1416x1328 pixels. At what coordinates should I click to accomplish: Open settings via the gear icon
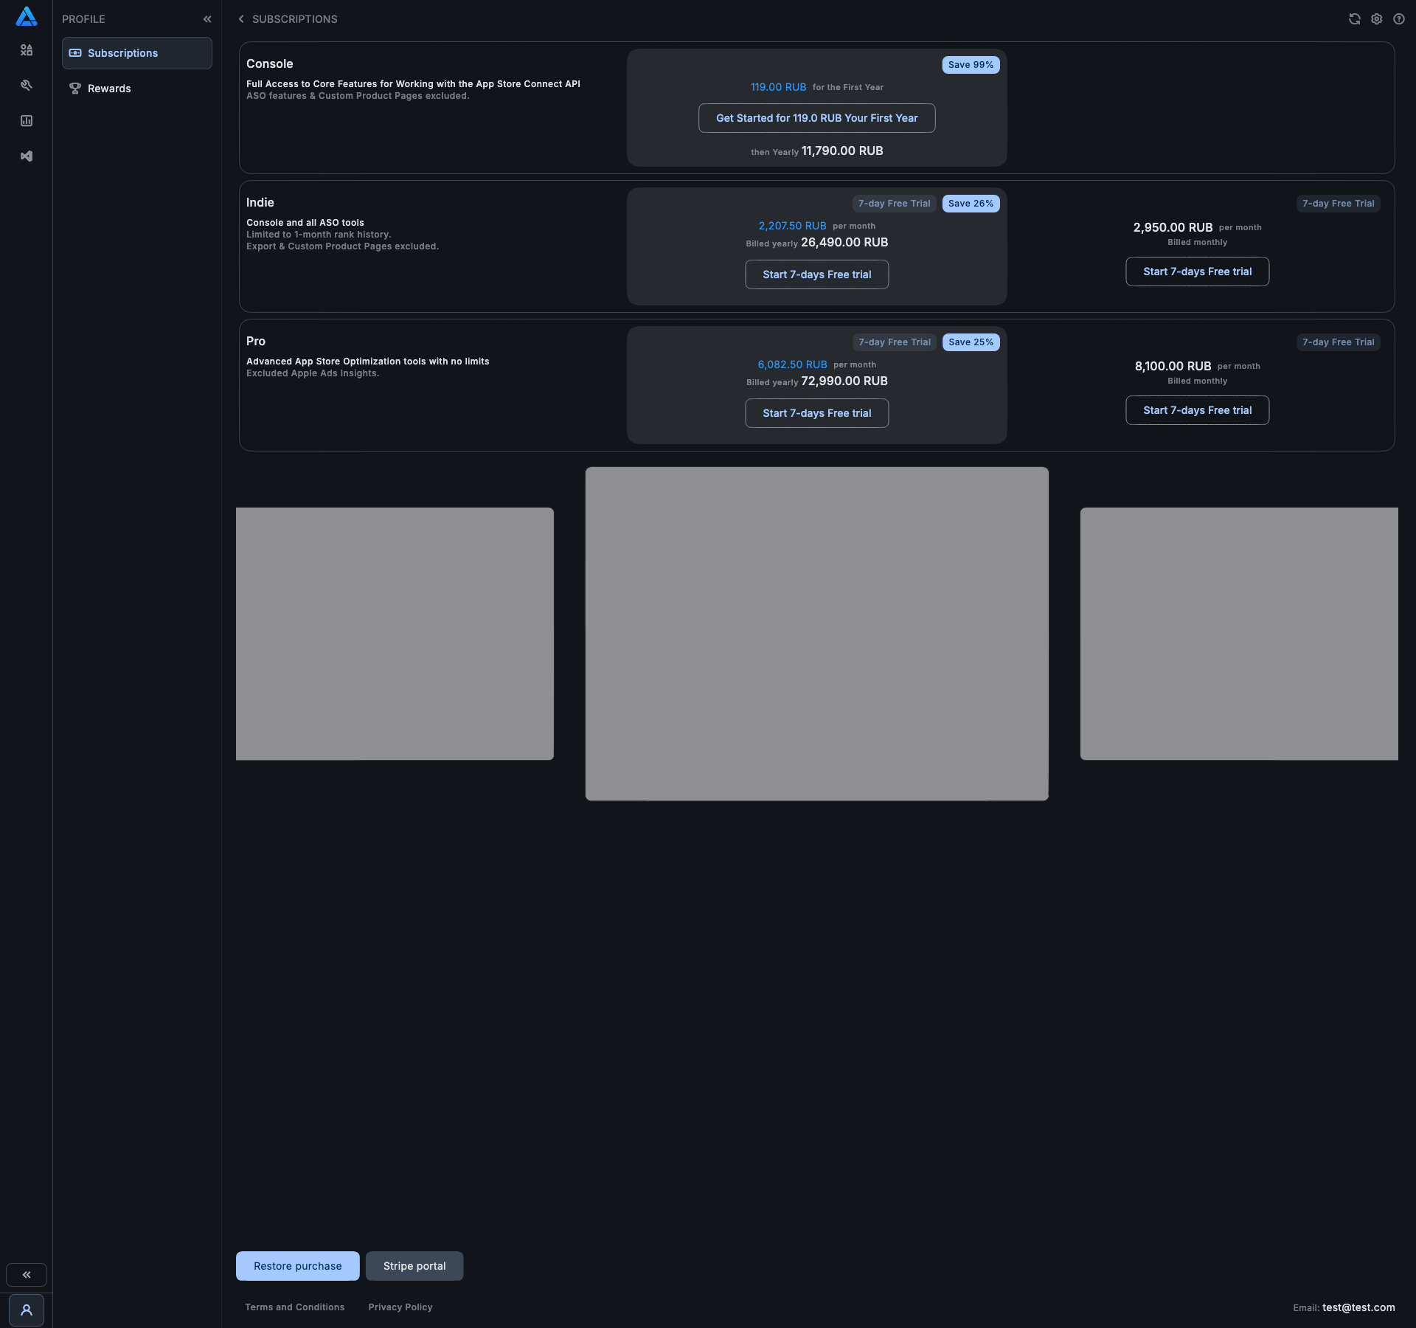coord(1377,19)
